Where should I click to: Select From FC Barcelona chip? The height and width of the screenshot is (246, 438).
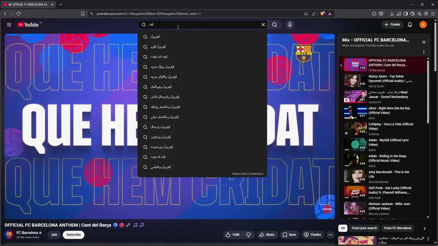click(x=398, y=228)
